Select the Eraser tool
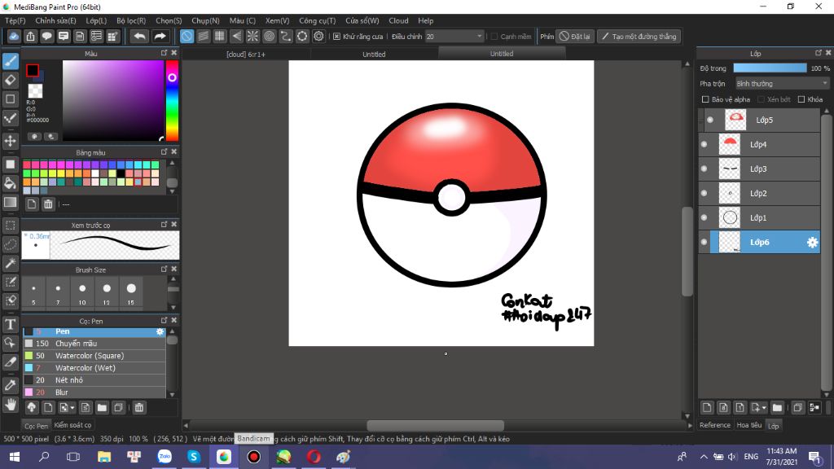Image resolution: width=834 pixels, height=469 pixels. click(11, 81)
